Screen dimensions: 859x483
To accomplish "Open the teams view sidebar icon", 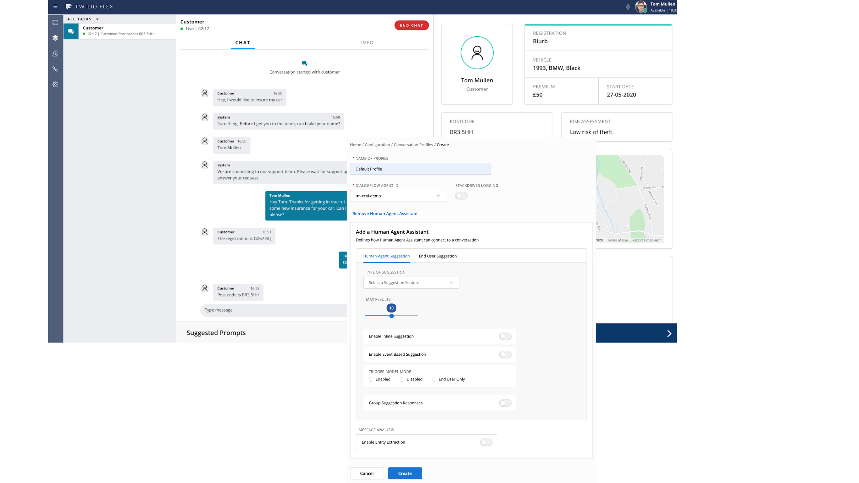I will [x=55, y=53].
